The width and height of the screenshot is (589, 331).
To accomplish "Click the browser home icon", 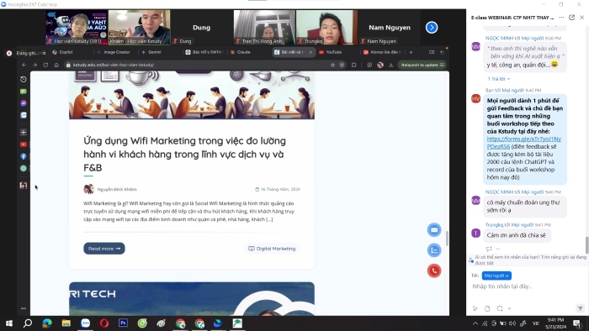I will pos(56,65).
